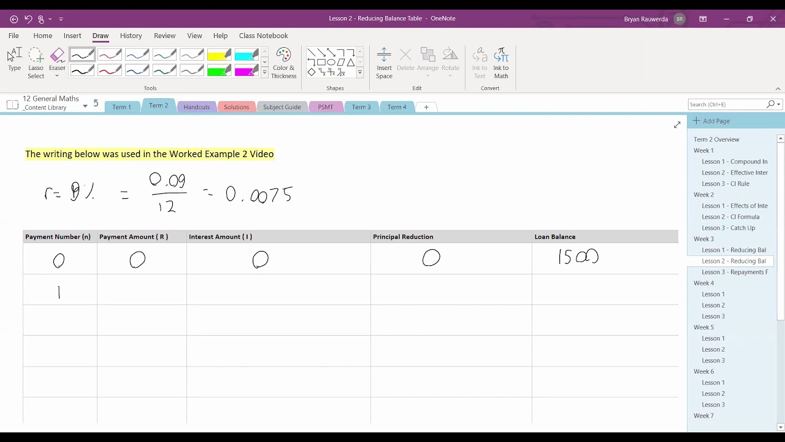The width and height of the screenshot is (785, 442).
Task: Pick the magenta highlighter
Action: pos(246,71)
